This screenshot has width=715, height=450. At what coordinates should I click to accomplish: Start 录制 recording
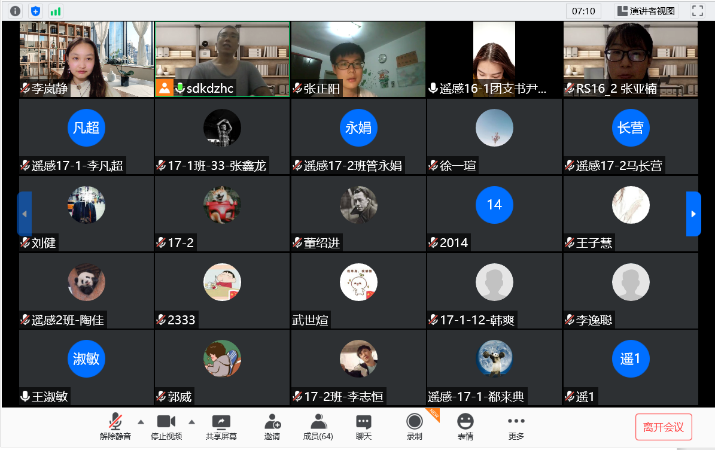click(414, 427)
